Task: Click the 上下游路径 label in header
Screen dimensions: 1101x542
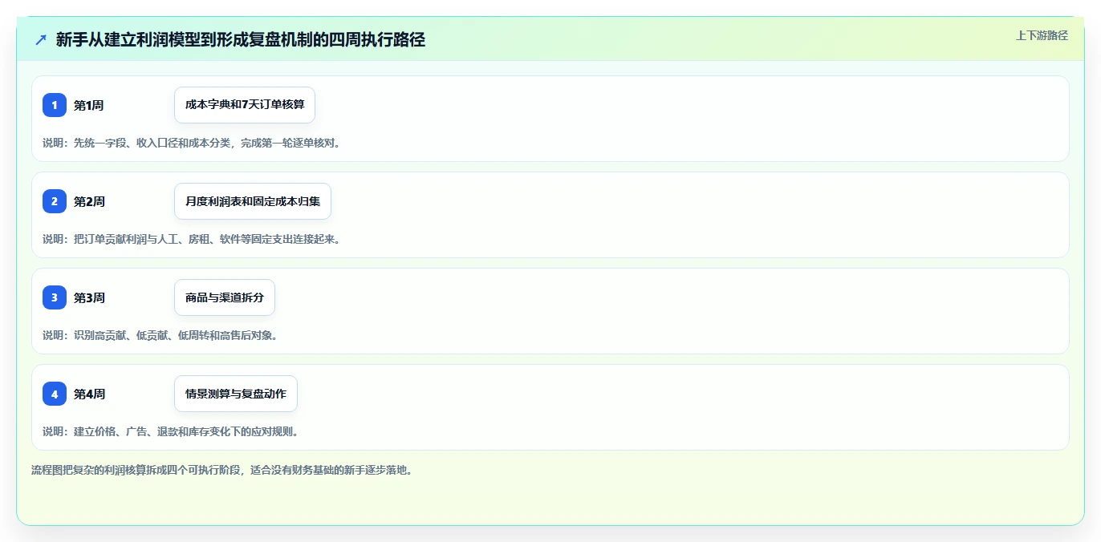Action: pos(1042,35)
